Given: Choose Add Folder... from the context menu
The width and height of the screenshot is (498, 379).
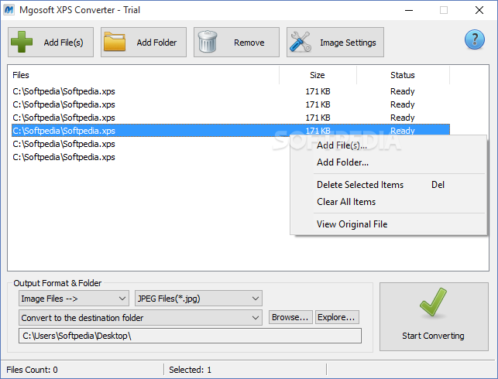Looking at the screenshot, I should pos(342,162).
